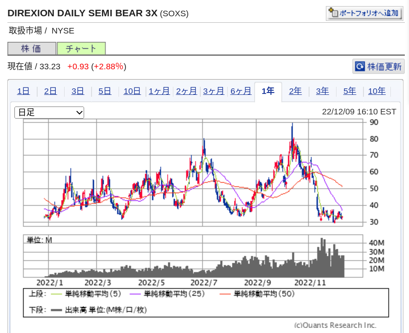This screenshot has width=409, height=333.
Task: Select the active 1年 range tab
Action: (268, 91)
